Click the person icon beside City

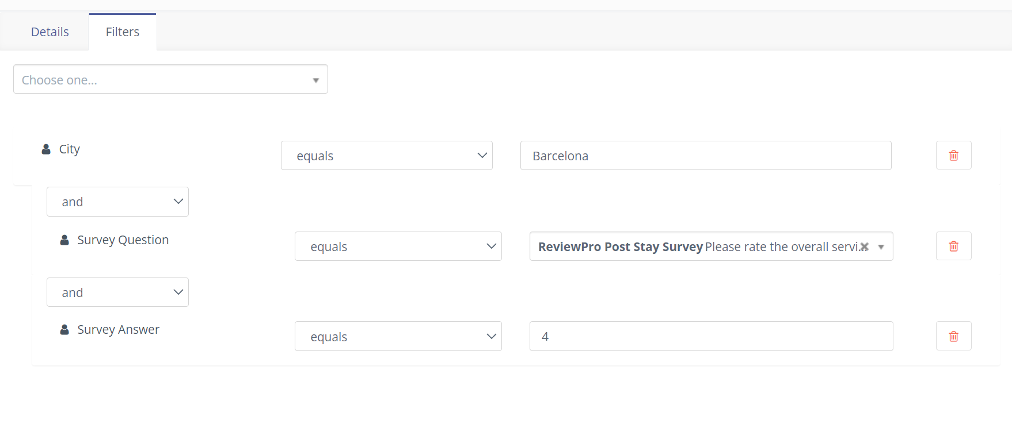[46, 149]
